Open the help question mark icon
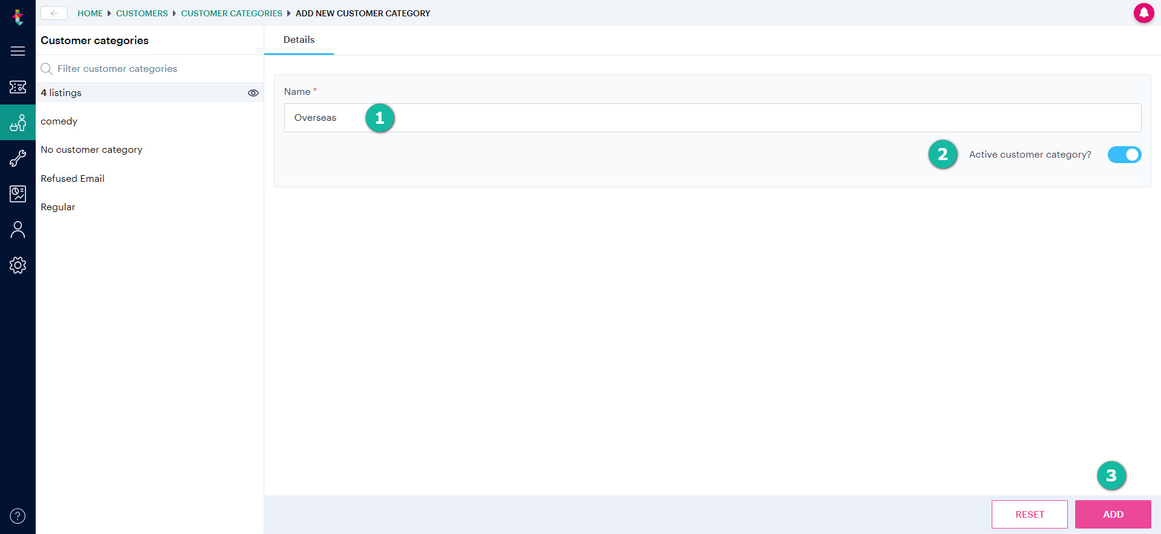This screenshot has width=1161, height=534. coord(18,516)
